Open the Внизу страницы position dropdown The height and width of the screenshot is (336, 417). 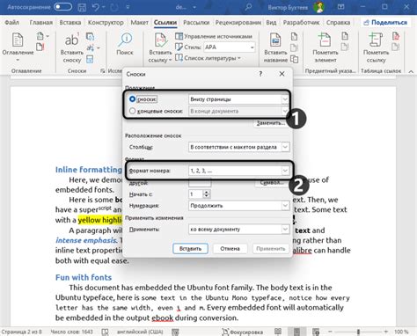(238, 99)
